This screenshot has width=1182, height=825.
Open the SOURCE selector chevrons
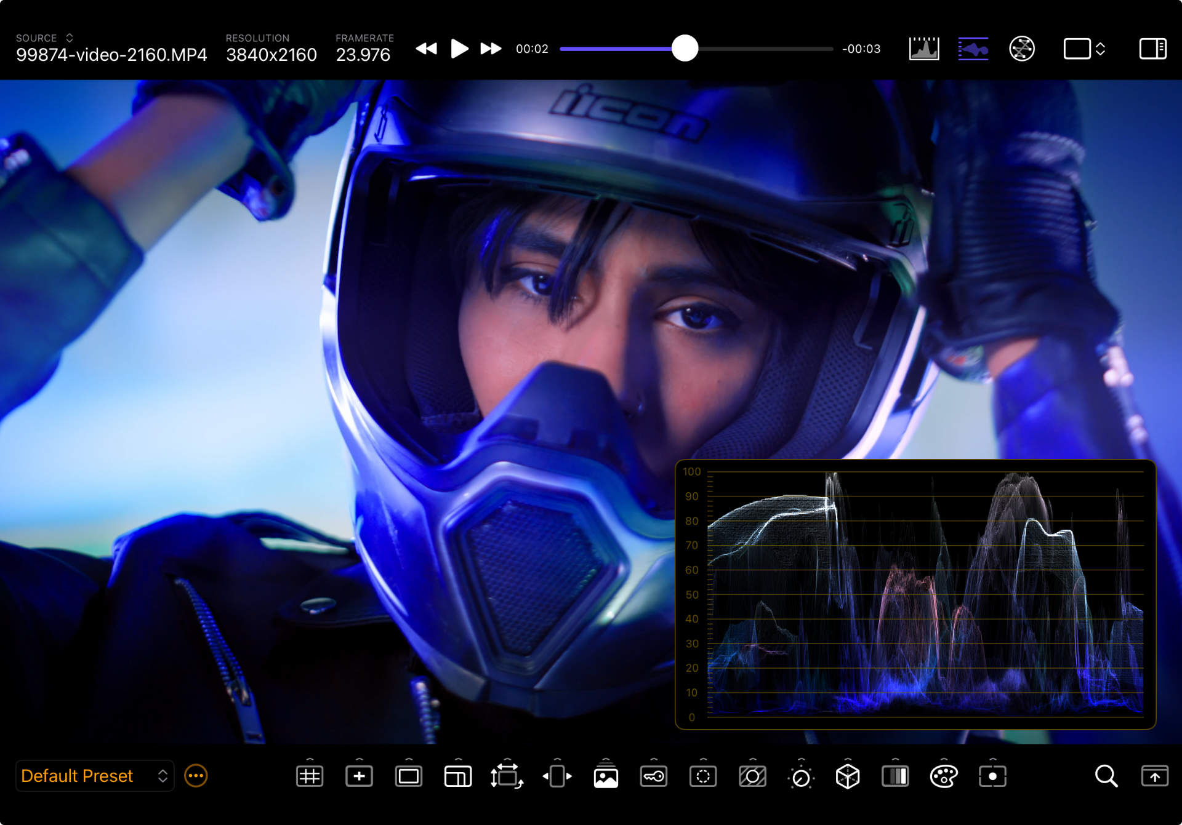coord(70,38)
